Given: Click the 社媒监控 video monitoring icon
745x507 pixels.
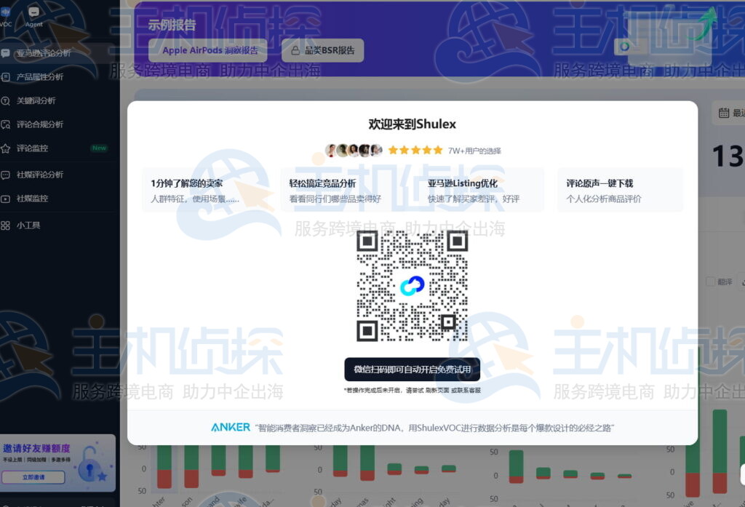Looking at the screenshot, I should 6,198.
